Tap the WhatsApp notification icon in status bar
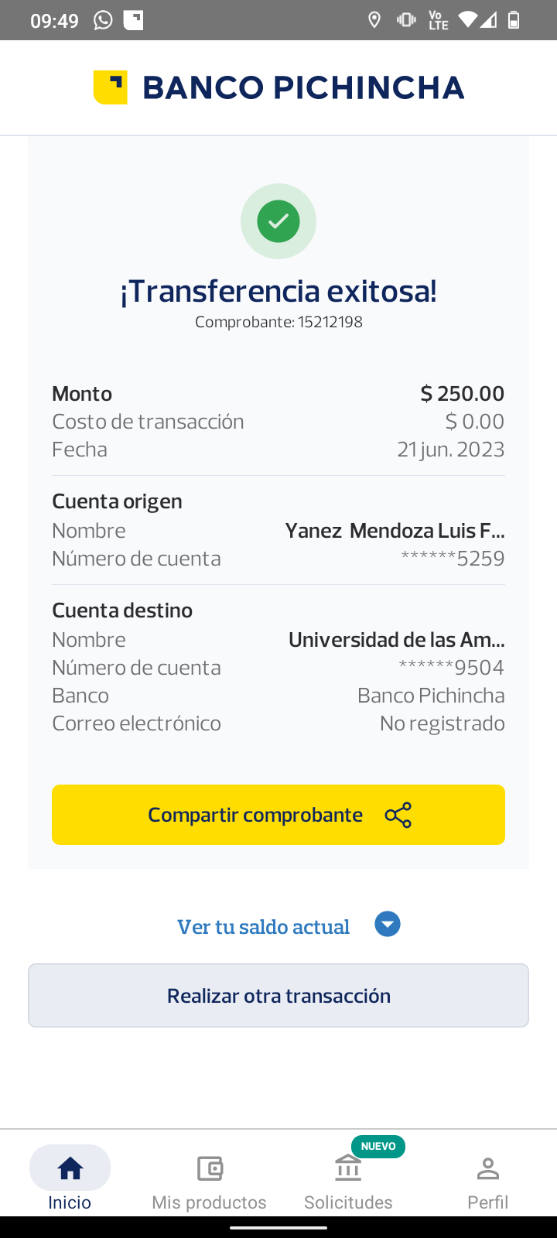557x1238 pixels. point(103,20)
